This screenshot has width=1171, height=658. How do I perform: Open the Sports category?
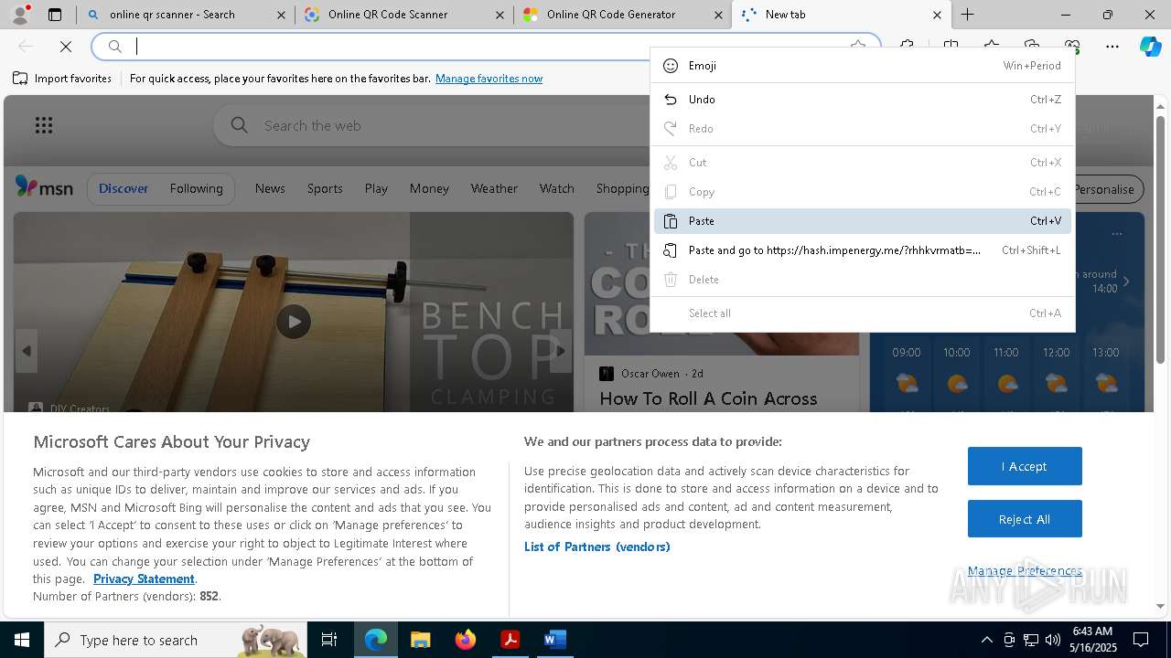(325, 188)
